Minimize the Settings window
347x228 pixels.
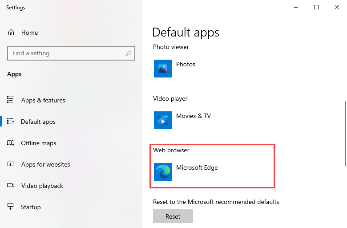tap(296, 7)
